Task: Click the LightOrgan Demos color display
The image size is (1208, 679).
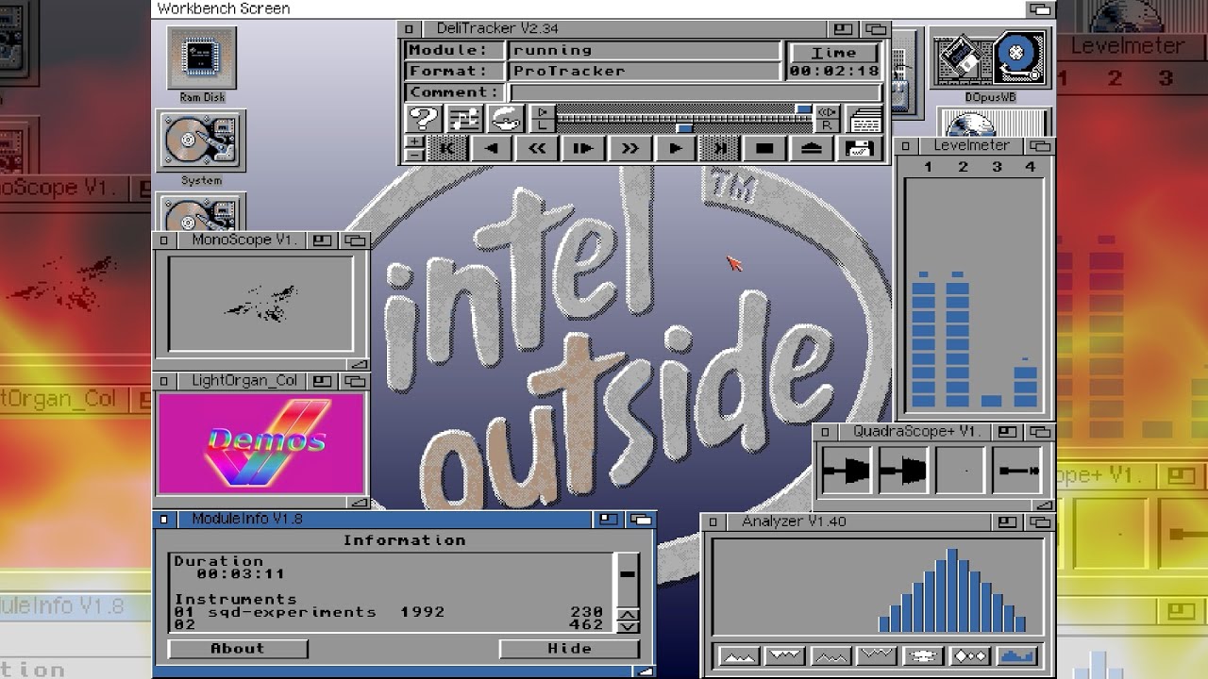Action: pyautogui.click(x=261, y=444)
